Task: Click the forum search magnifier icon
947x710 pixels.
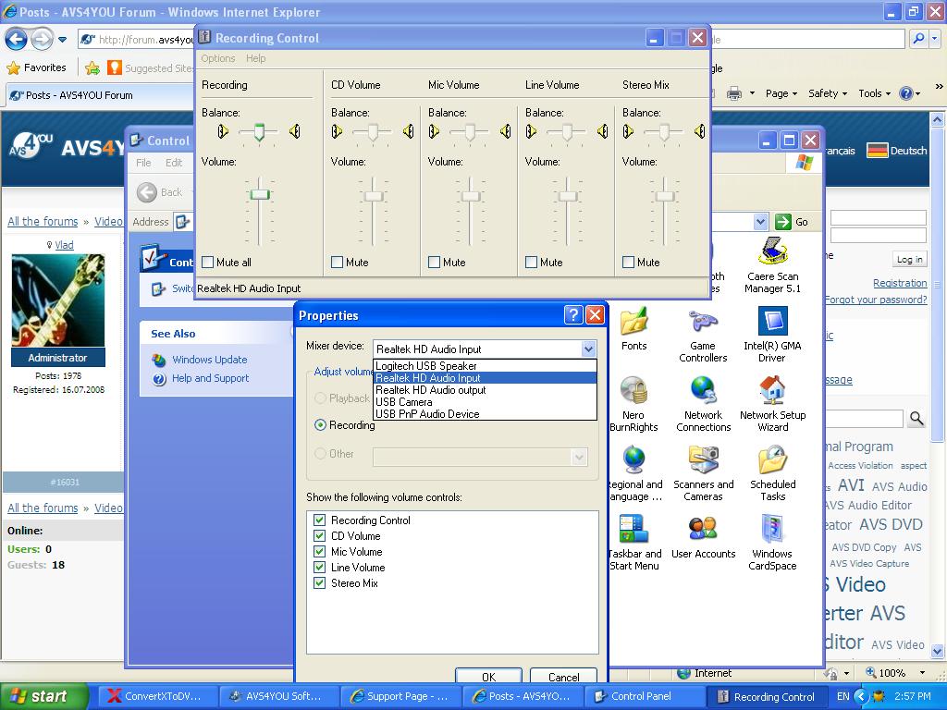Action: point(916,418)
